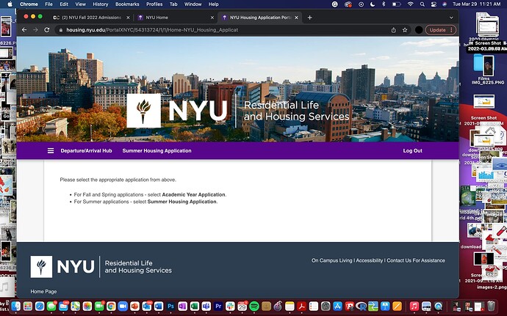Open On Campus Living footer link
507x316 pixels.
pyautogui.click(x=331, y=260)
